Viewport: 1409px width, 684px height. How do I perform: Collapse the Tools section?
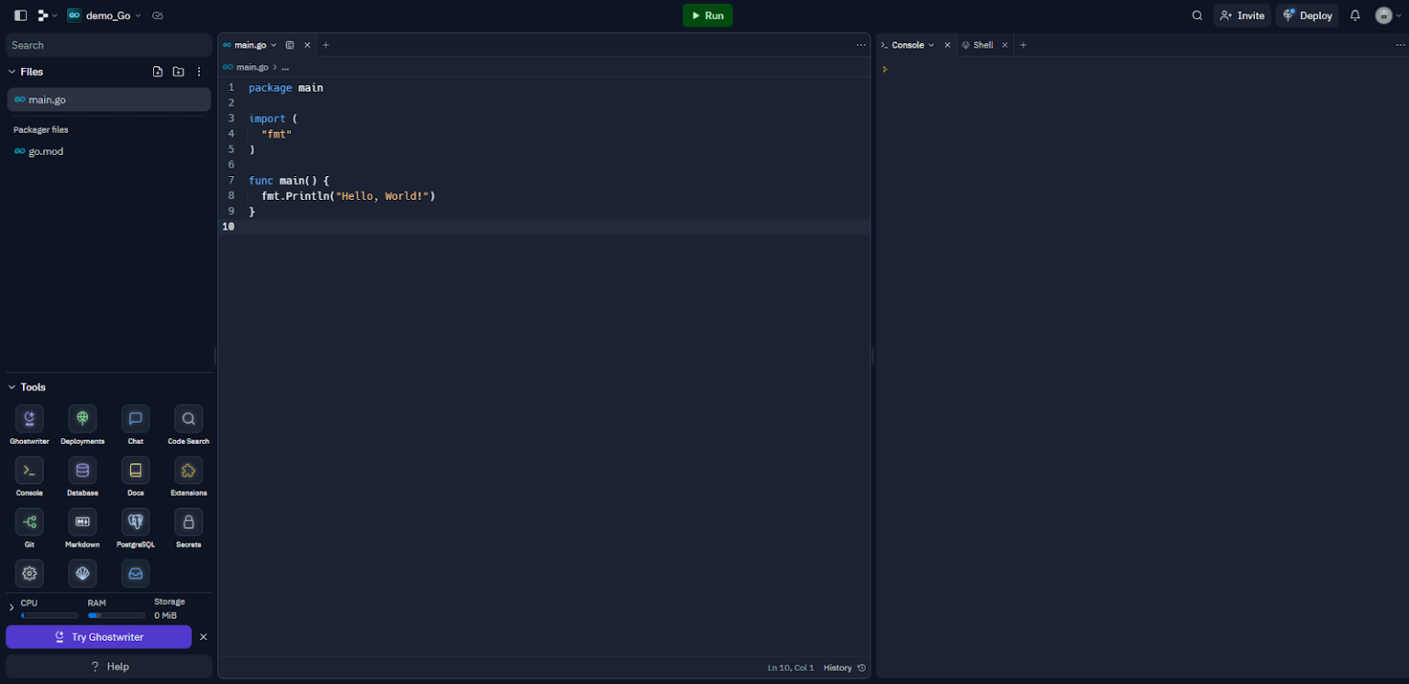click(12, 387)
